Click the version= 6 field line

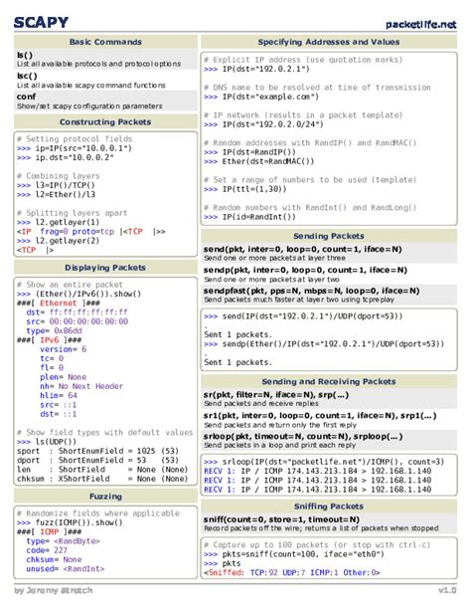tap(63, 349)
